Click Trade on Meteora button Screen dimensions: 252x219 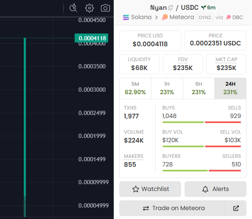(x=172, y=208)
